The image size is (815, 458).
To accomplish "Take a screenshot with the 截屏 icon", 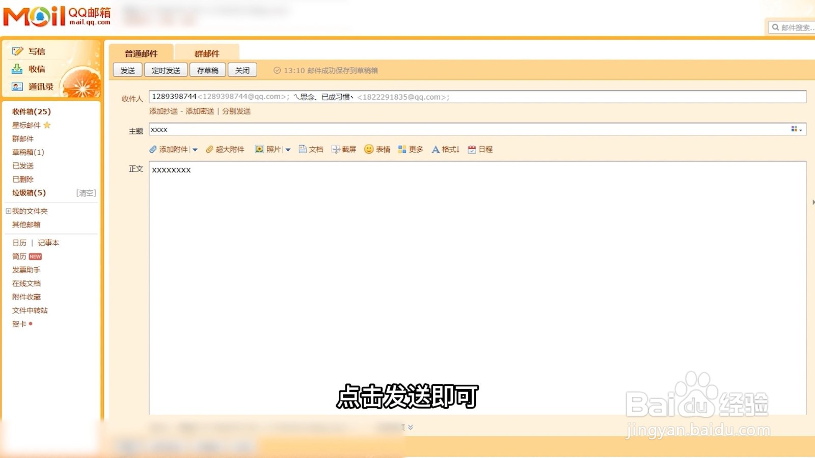I will 336,149.
